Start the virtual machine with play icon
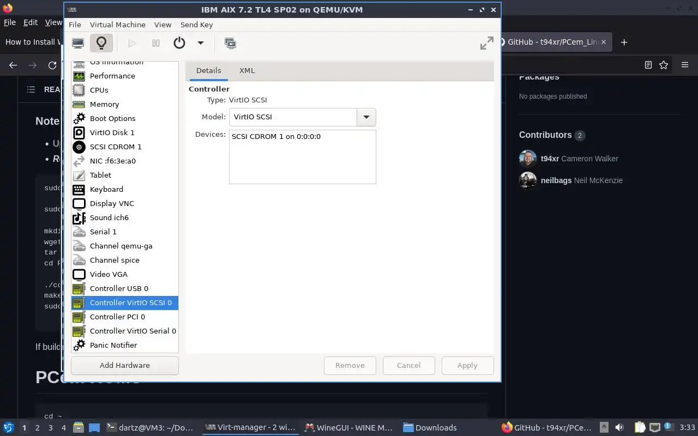This screenshot has height=436, width=698. coord(132,43)
